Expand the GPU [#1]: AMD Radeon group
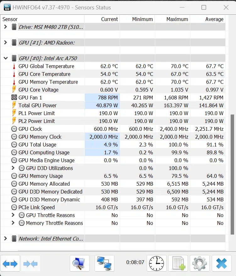This screenshot has width=236, height=276. [x=5, y=42]
